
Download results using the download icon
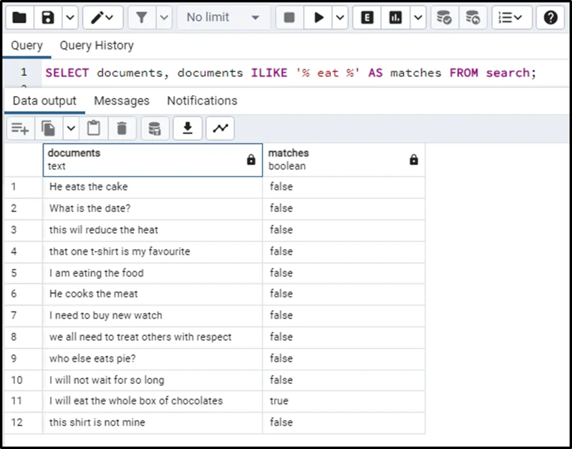[x=188, y=128]
